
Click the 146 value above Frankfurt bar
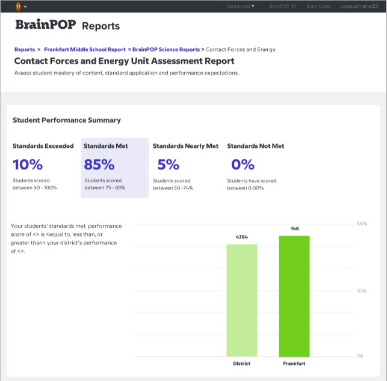(x=294, y=228)
